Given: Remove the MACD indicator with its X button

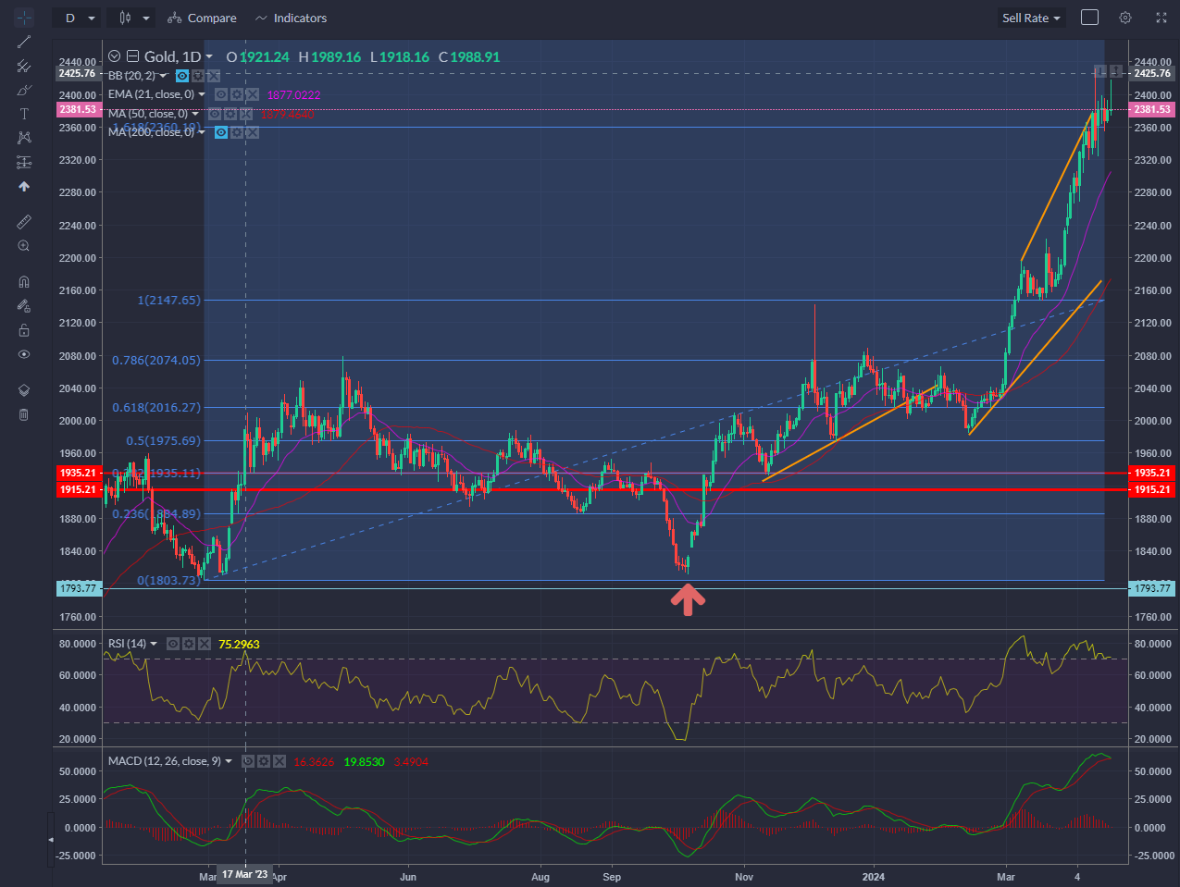Looking at the screenshot, I should pyautogui.click(x=279, y=761).
